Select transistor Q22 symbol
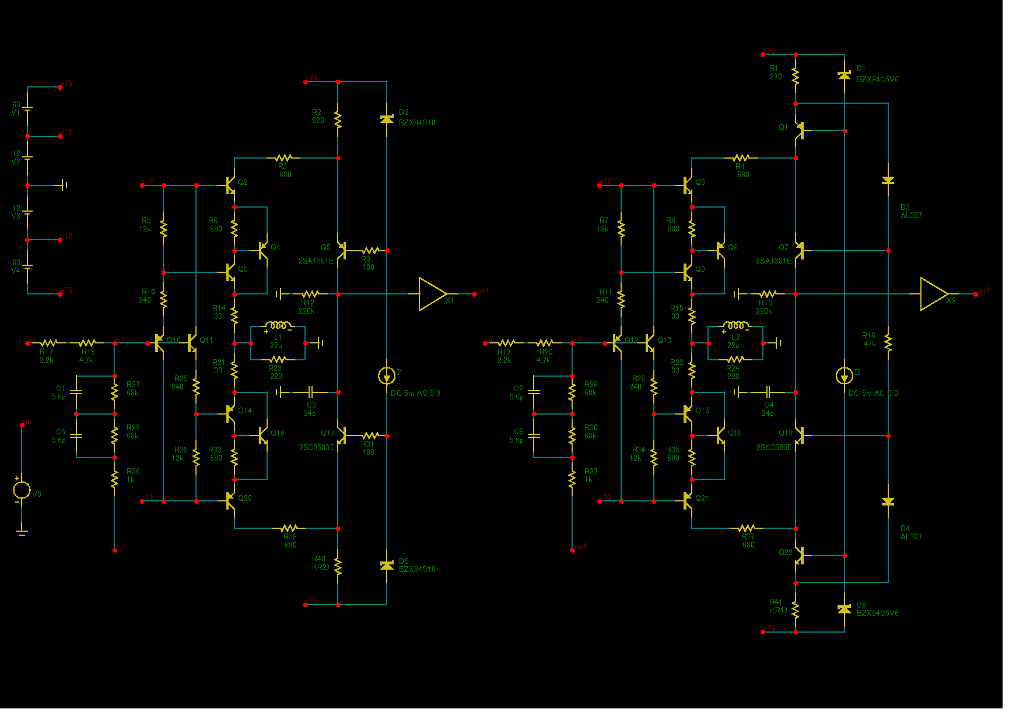 tap(800, 556)
